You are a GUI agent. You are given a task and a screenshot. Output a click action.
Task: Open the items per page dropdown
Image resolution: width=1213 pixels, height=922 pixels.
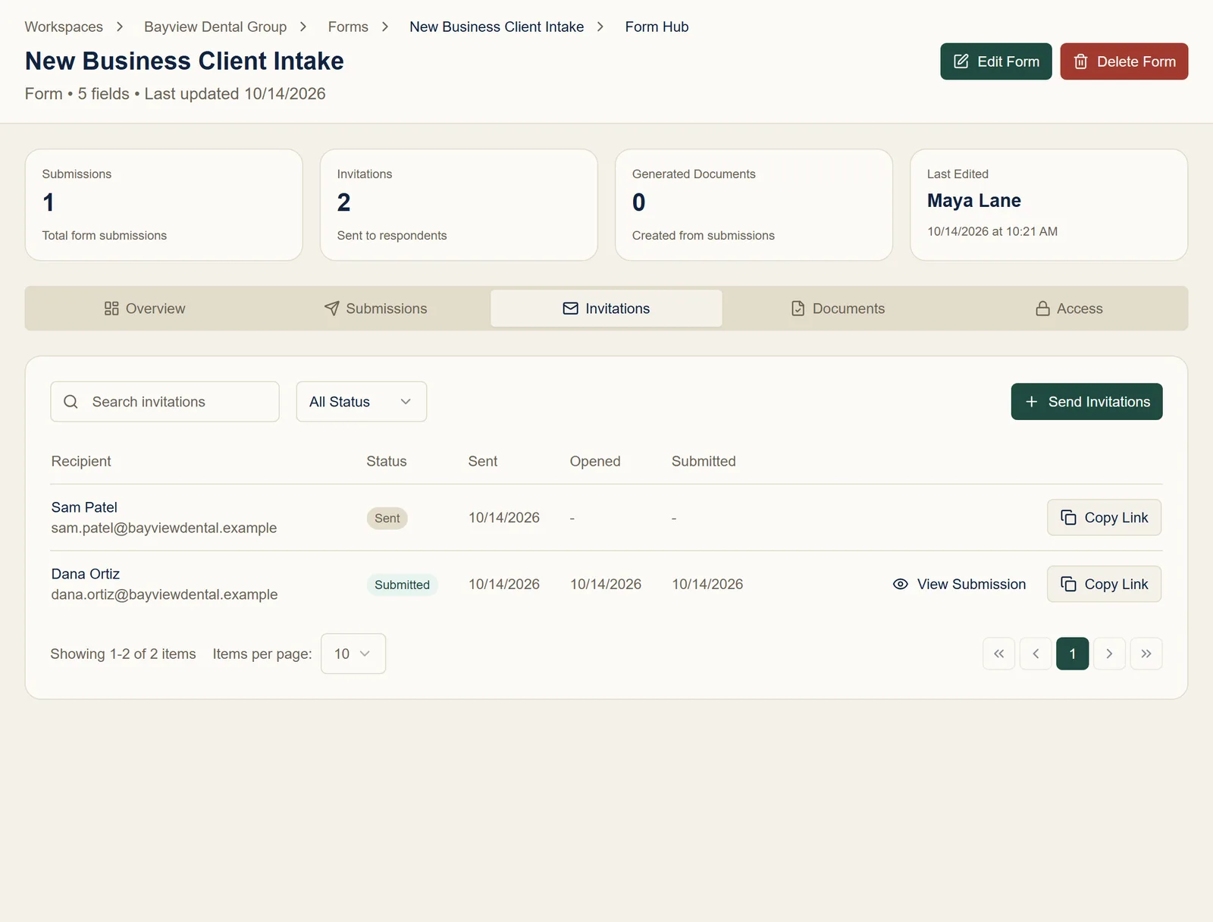pyautogui.click(x=353, y=654)
